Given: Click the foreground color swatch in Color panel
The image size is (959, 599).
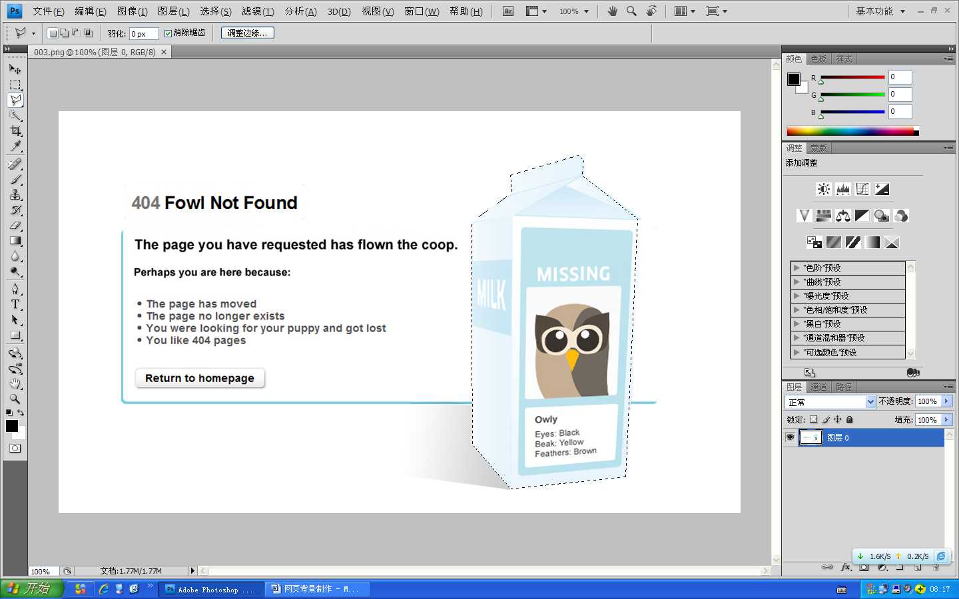Looking at the screenshot, I should 793,79.
